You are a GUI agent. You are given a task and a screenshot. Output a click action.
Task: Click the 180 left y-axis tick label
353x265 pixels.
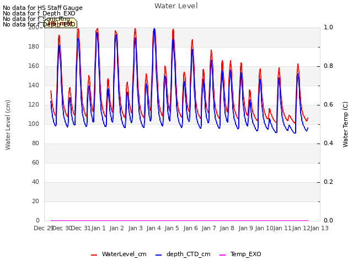click(34, 46)
